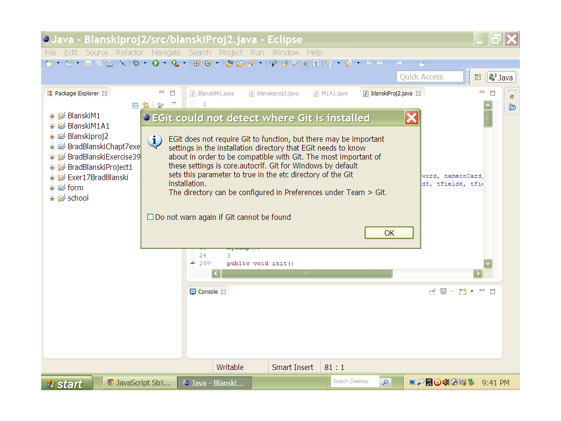
Task: Expand the Blanskiproj2 project node
Action: 52,137
